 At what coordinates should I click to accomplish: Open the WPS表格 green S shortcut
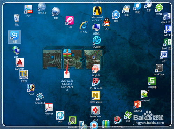click(x=152, y=81)
